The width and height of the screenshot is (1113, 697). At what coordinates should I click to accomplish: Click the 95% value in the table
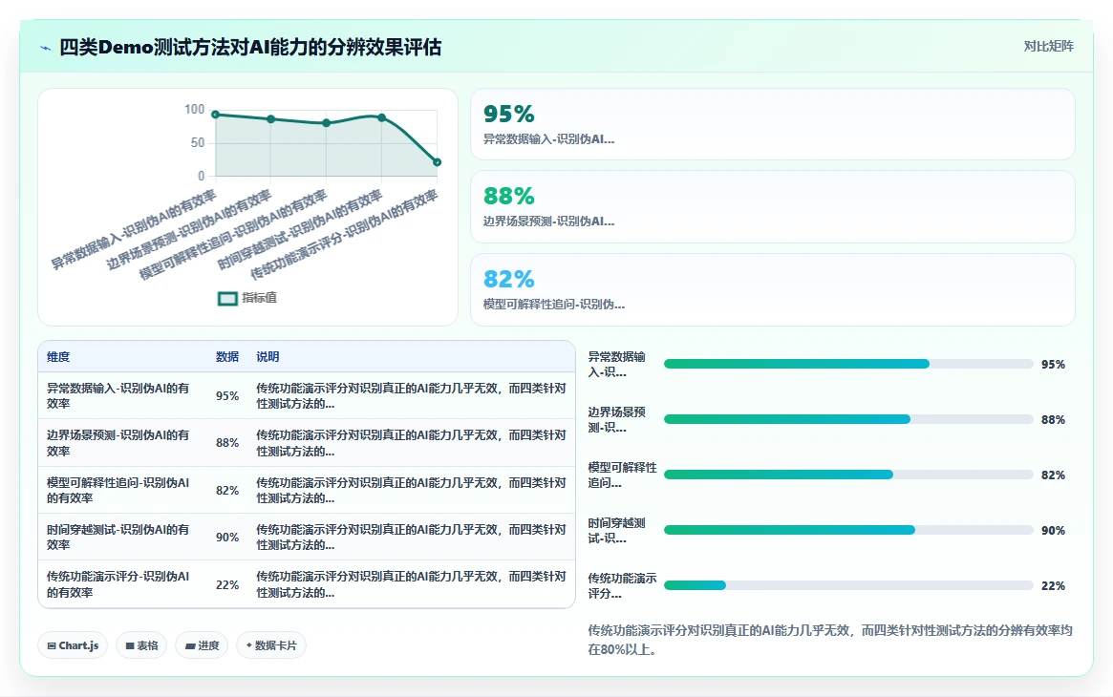coord(227,395)
